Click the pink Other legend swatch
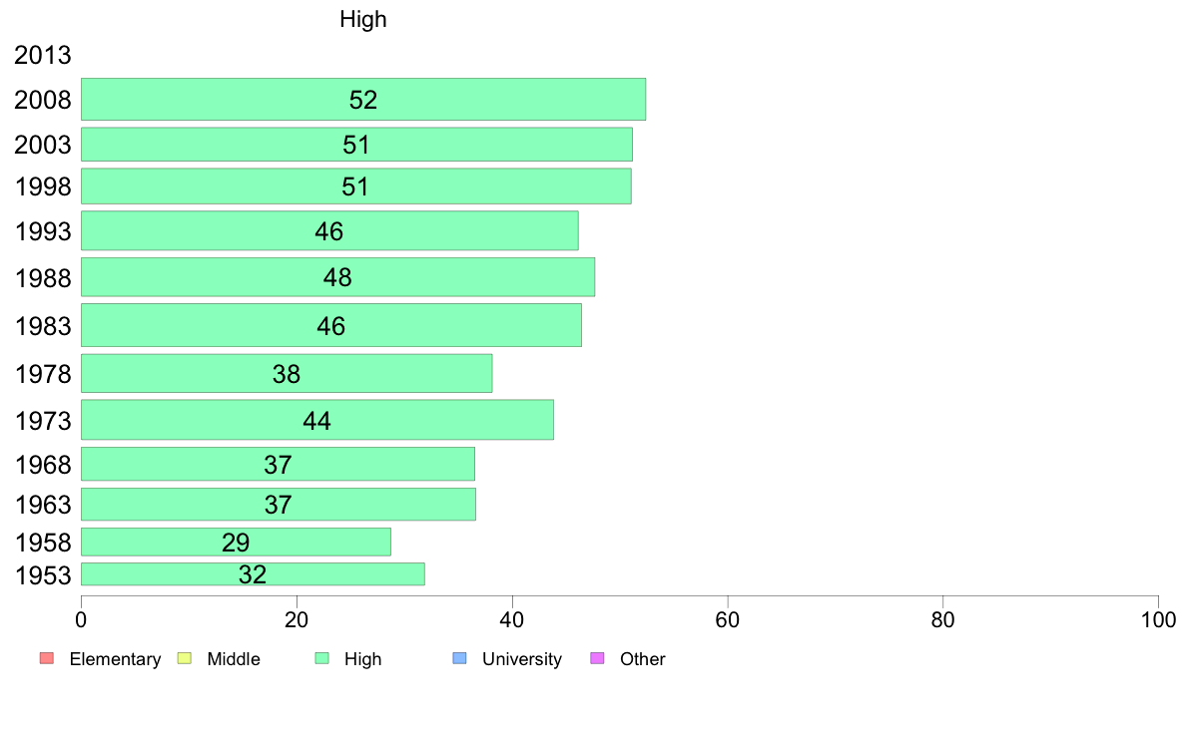The image size is (1186, 734). click(x=597, y=658)
